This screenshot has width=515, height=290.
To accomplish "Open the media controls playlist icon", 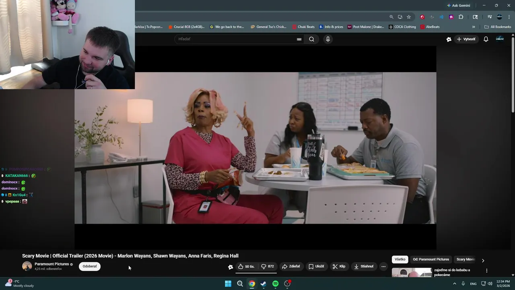I will tap(490, 17).
